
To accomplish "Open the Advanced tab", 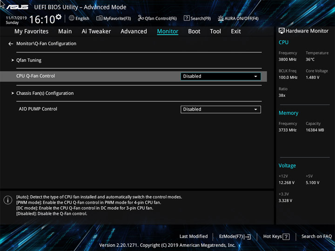I will (x=134, y=32).
